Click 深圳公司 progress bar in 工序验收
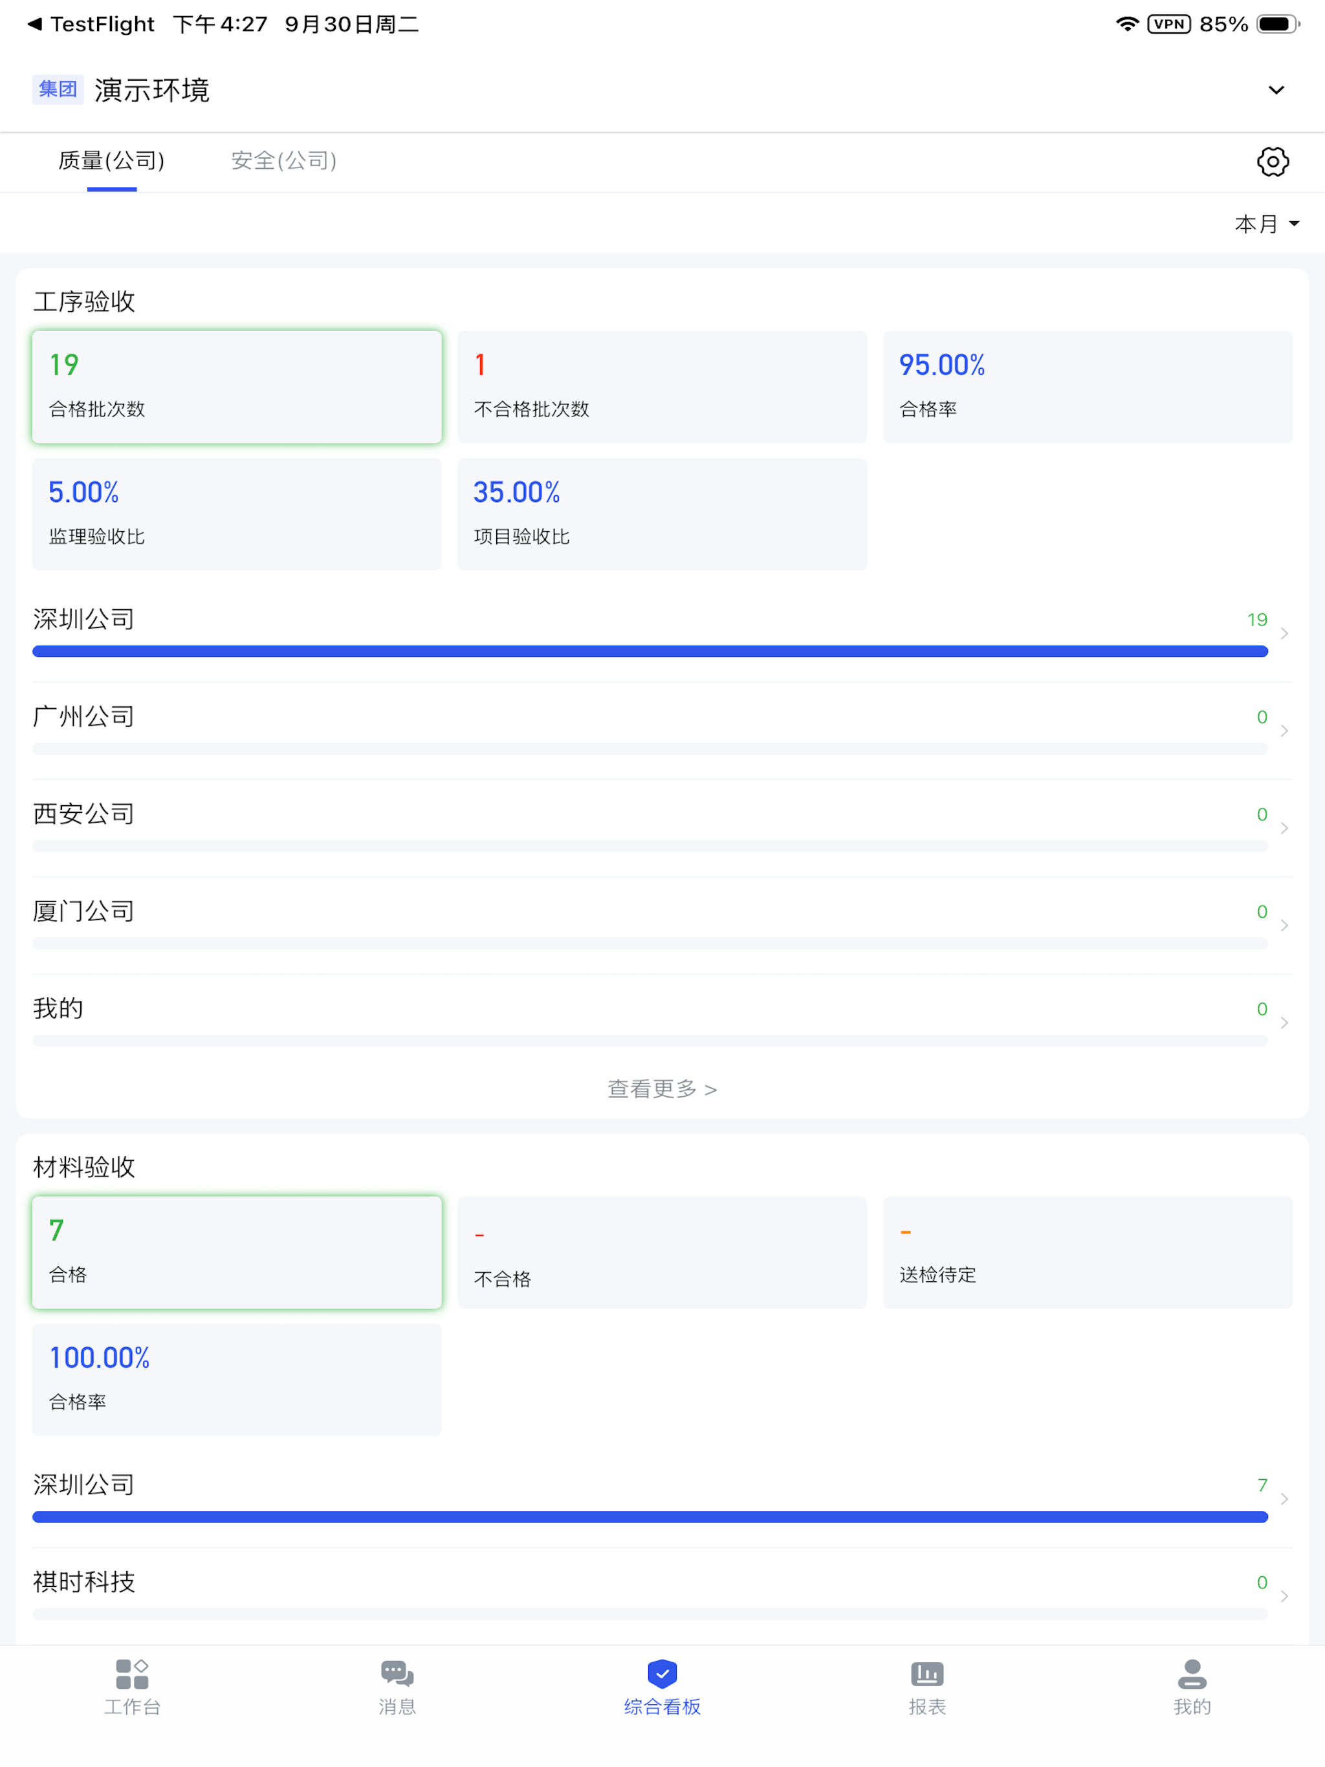Viewport: 1325px width, 1767px height. 650,652
